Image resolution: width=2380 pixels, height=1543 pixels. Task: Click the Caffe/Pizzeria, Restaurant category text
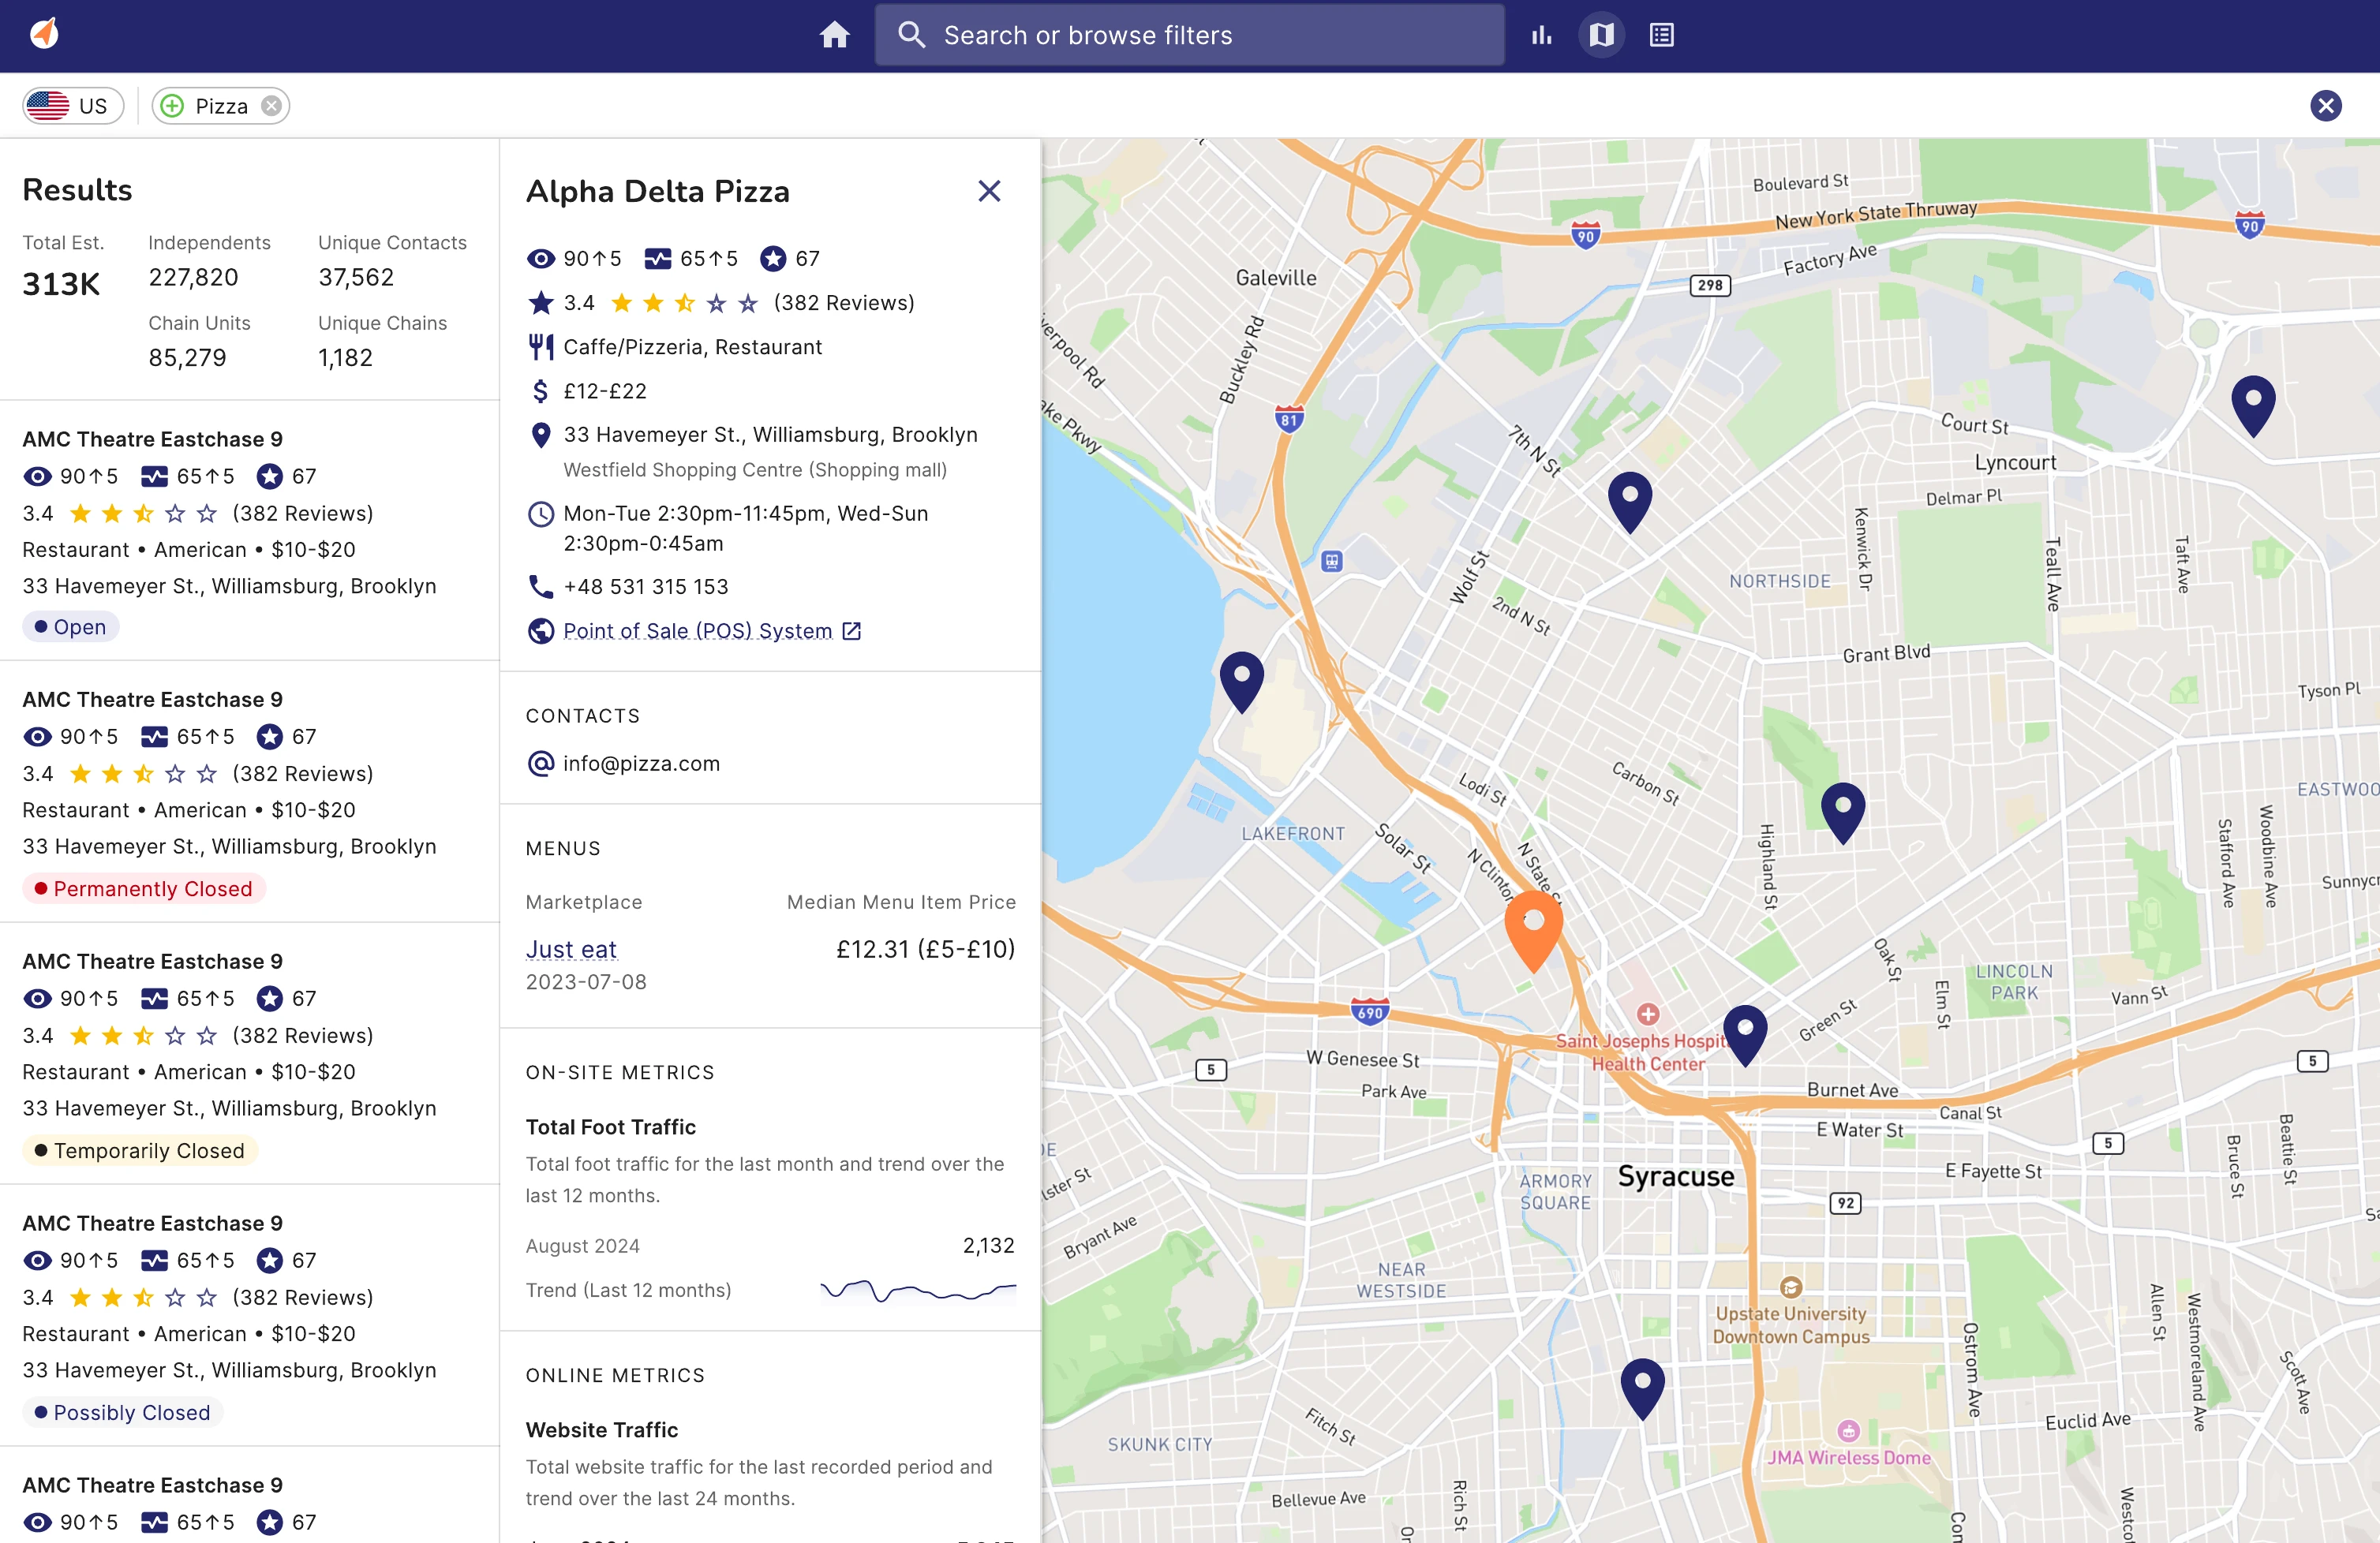692,347
